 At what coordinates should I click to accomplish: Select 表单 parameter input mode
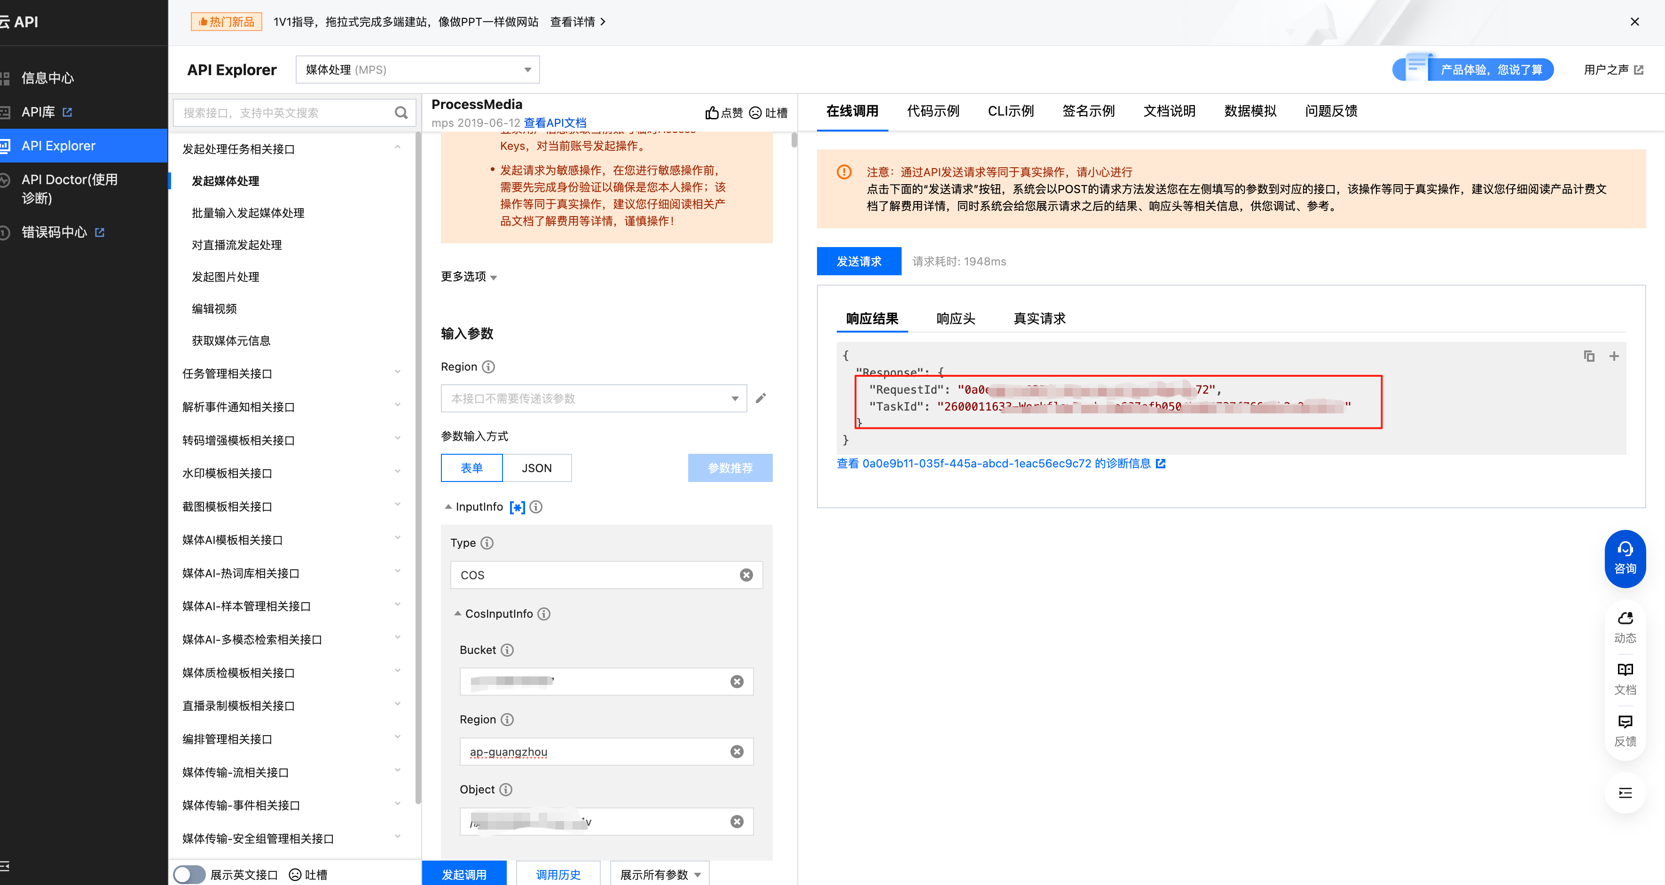[x=471, y=468]
